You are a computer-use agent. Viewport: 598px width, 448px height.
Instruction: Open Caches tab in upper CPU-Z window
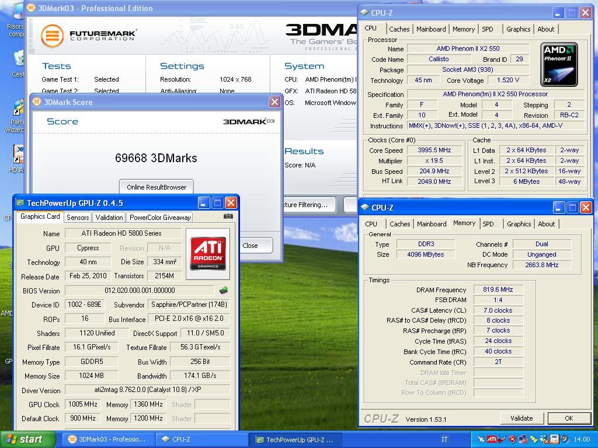[399, 29]
